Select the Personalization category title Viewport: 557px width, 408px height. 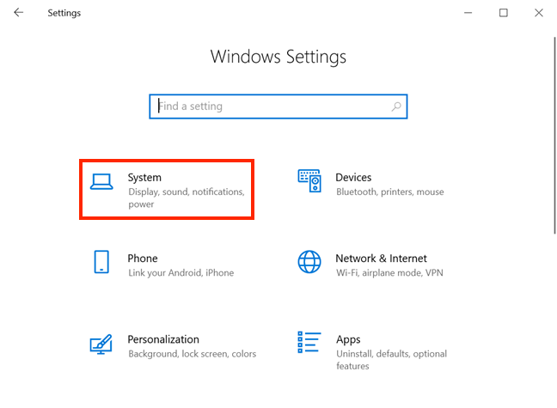pos(163,339)
